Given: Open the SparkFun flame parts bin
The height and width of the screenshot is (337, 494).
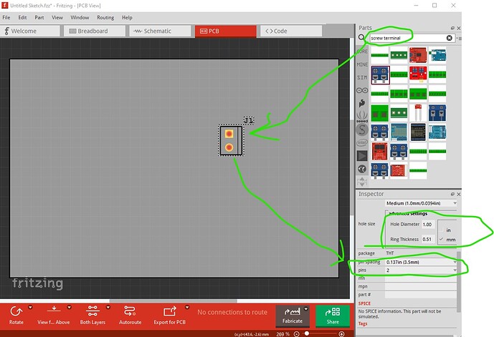Looking at the screenshot, I should pyautogui.click(x=362, y=103).
